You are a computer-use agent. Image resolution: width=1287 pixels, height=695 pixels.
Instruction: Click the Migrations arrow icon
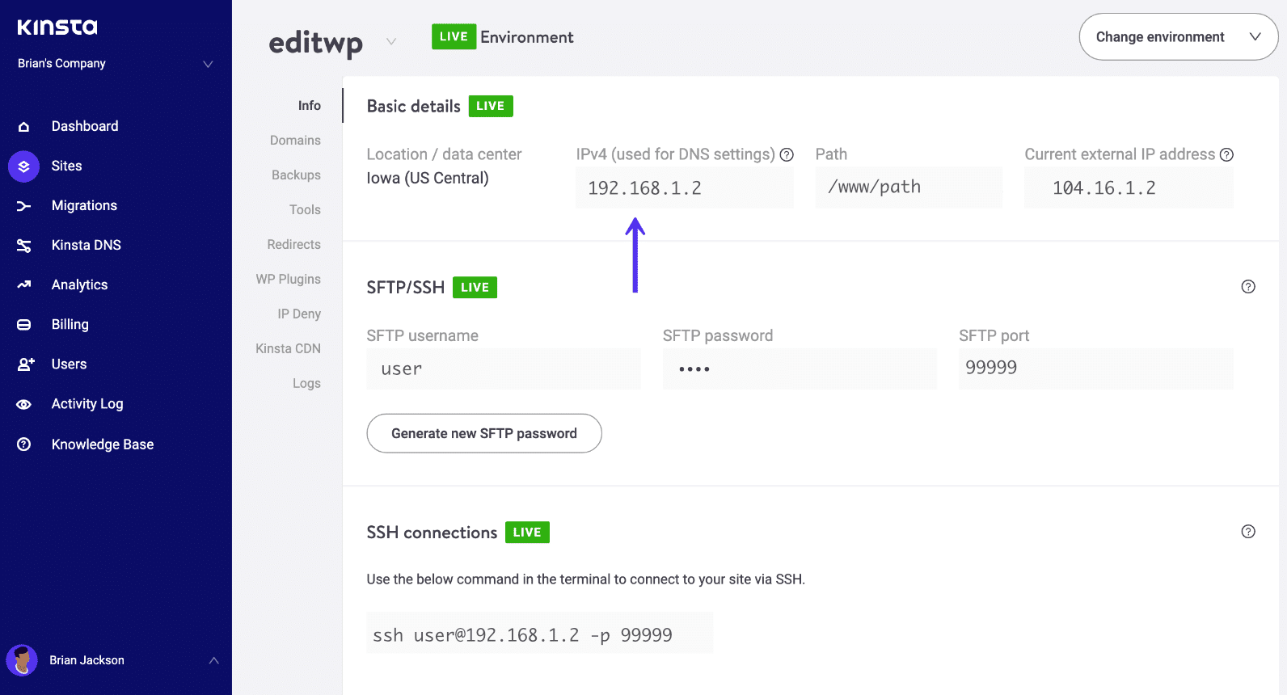[24, 206]
